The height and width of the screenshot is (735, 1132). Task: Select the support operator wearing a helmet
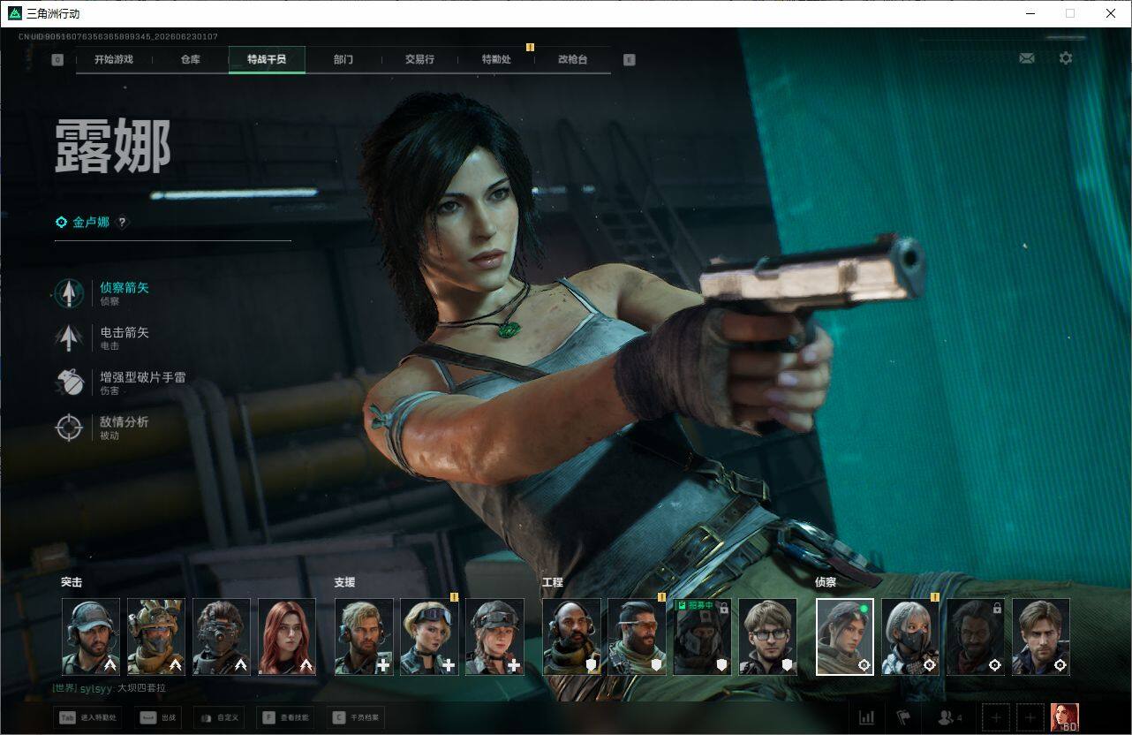tap(494, 637)
